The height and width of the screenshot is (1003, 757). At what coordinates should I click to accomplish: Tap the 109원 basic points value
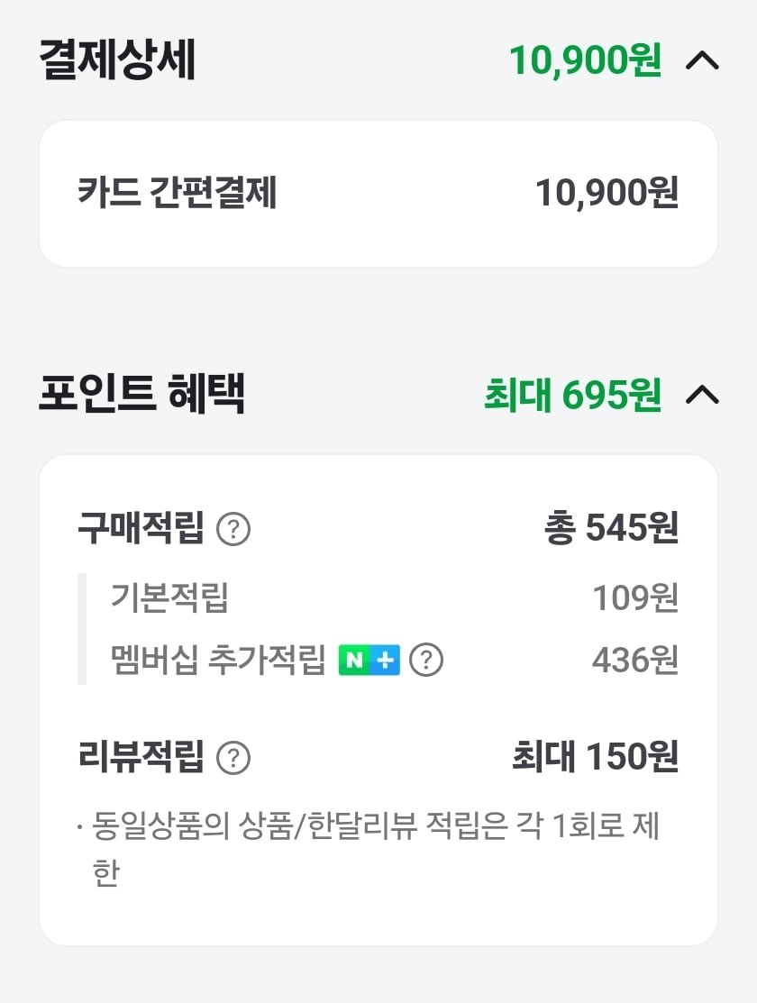tap(635, 598)
